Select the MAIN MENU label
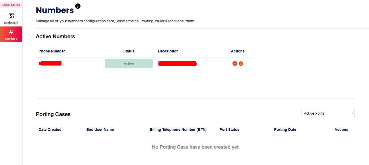Viewport: 369px width, 165px height. coord(11,5)
